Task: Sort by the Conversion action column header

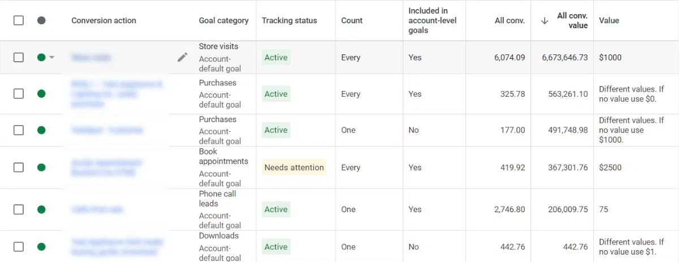Action: click(104, 20)
